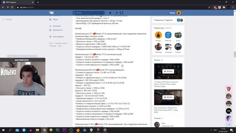Open Chrome from taskbar
This screenshot has height=133, width=236.
[x=44, y=130]
